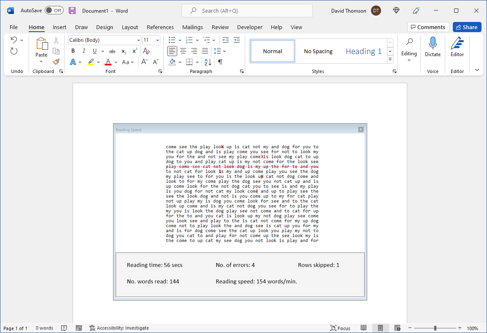Open the References tab
Screen dimensions: 487x333
pyautogui.click(x=160, y=27)
